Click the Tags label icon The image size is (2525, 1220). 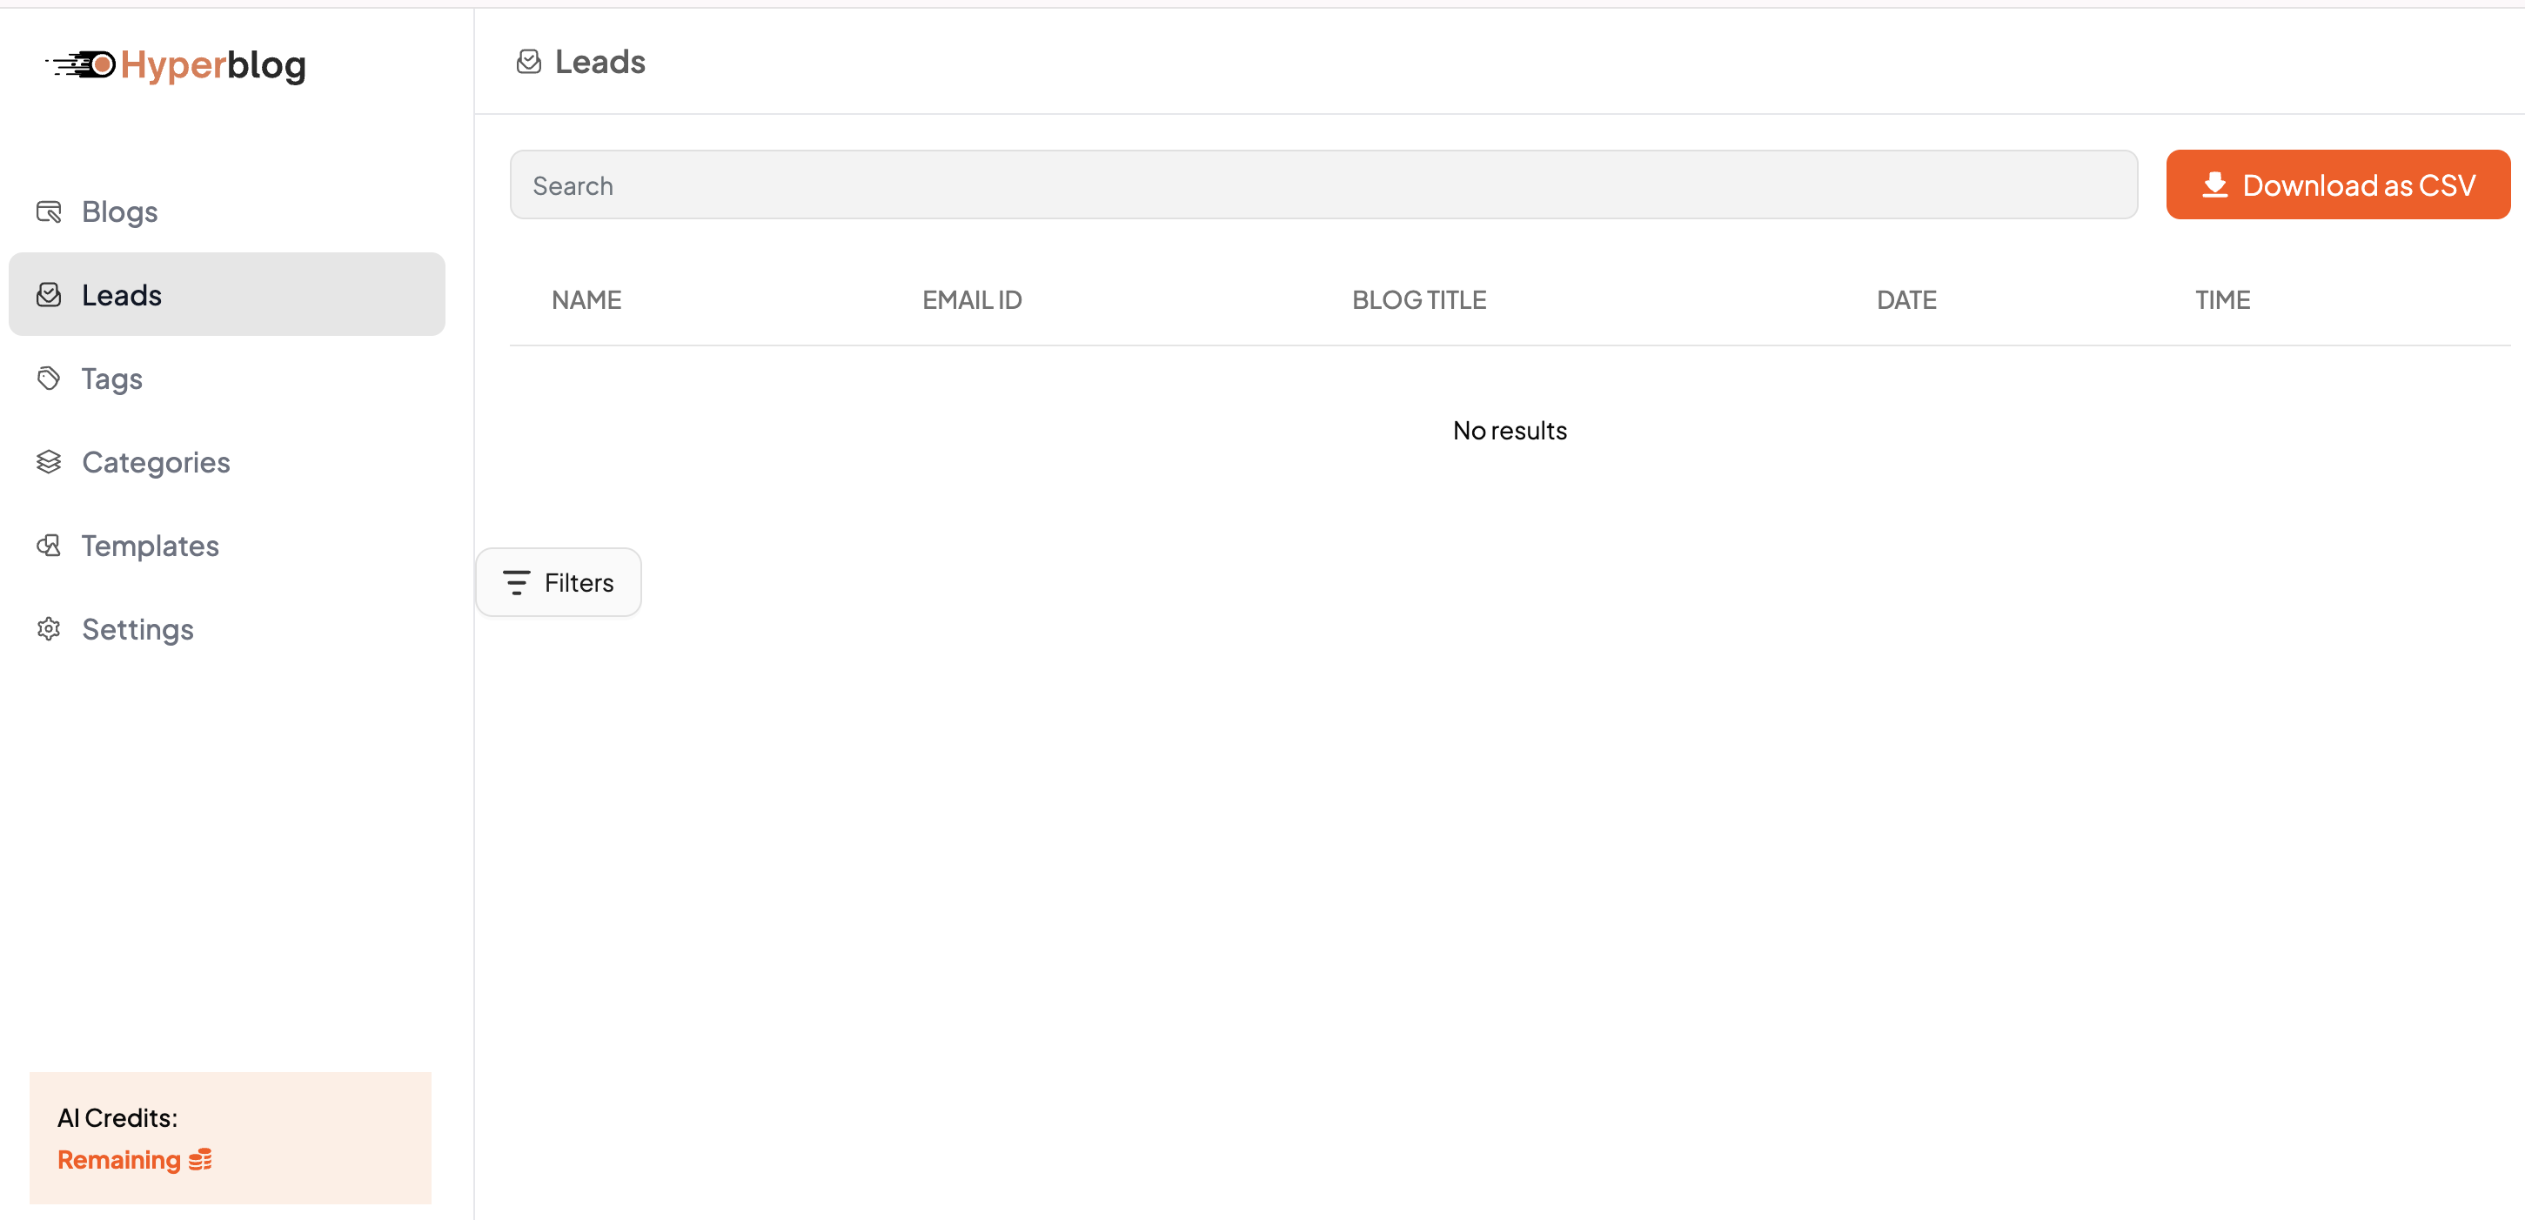[x=49, y=379]
